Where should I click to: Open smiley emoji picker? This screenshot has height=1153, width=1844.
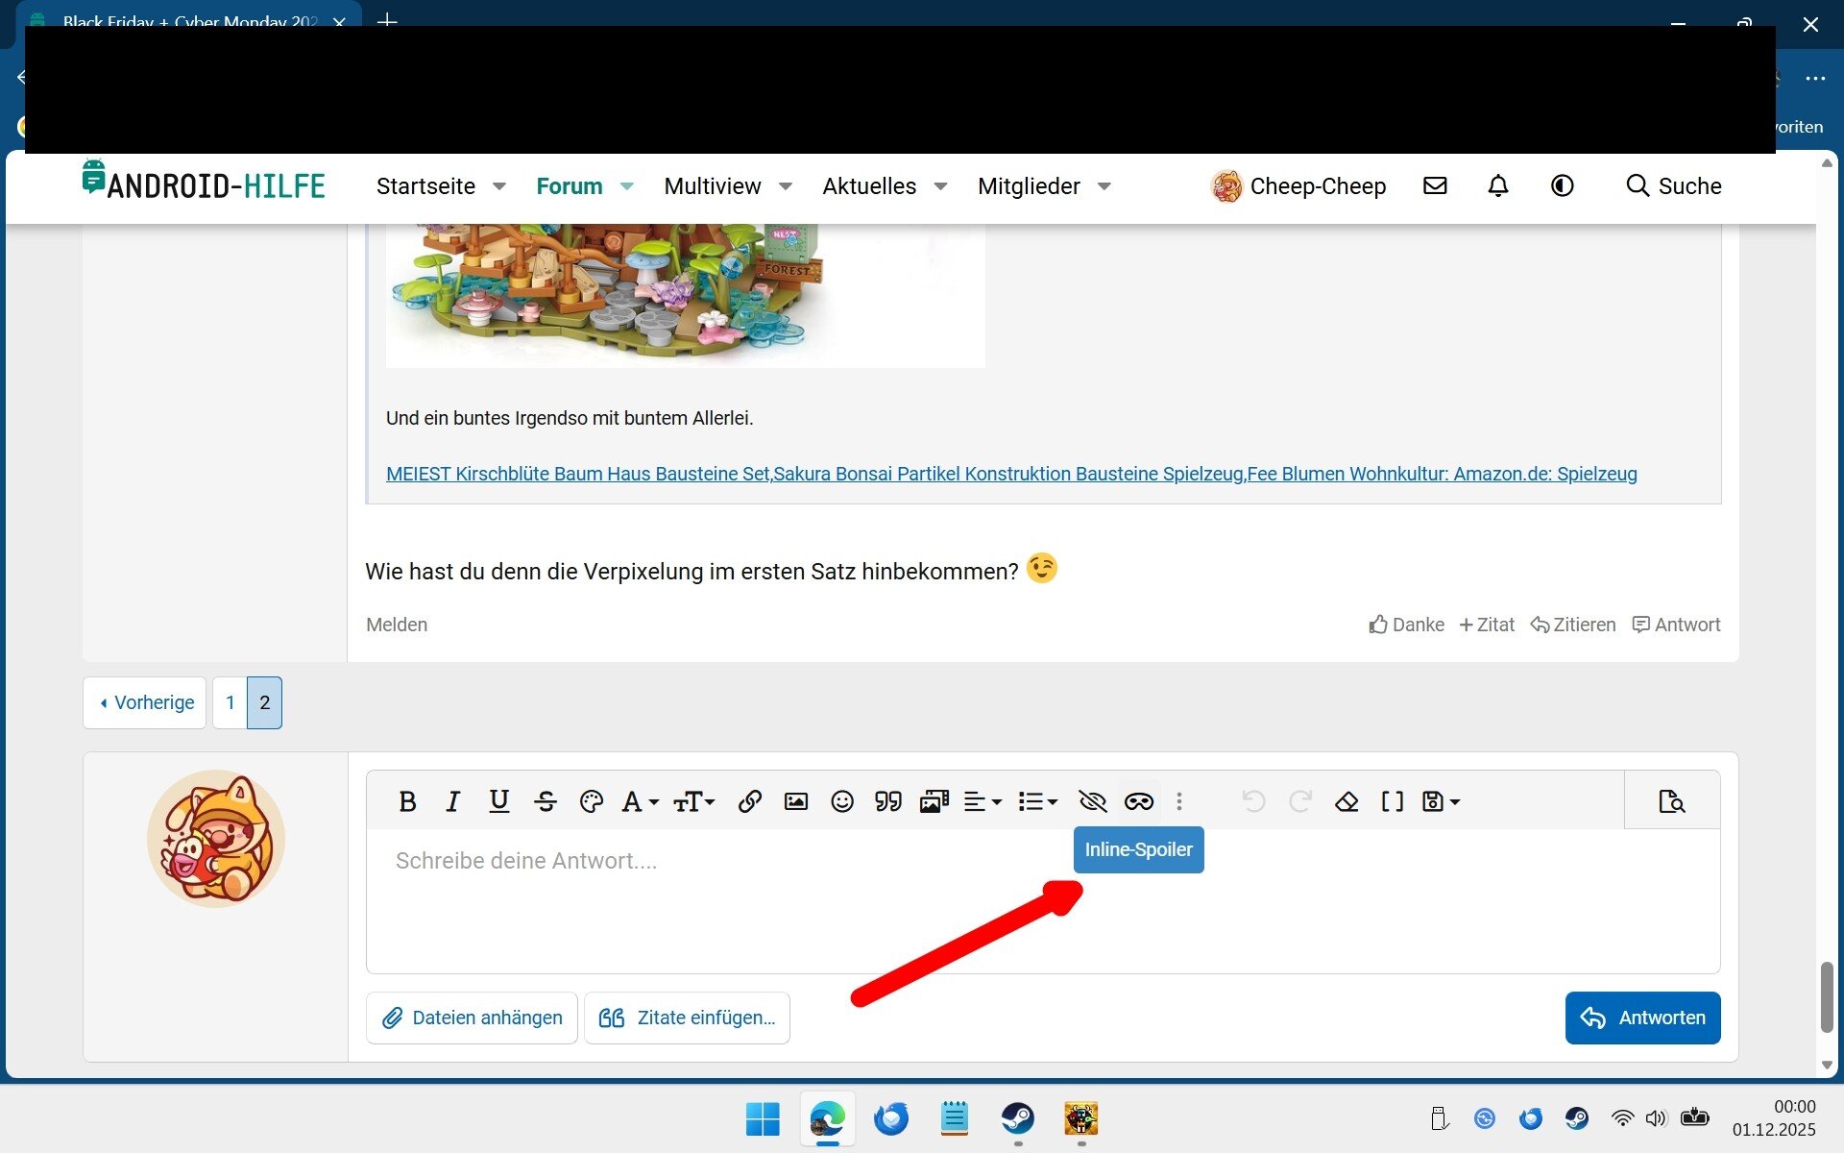pos(842,801)
